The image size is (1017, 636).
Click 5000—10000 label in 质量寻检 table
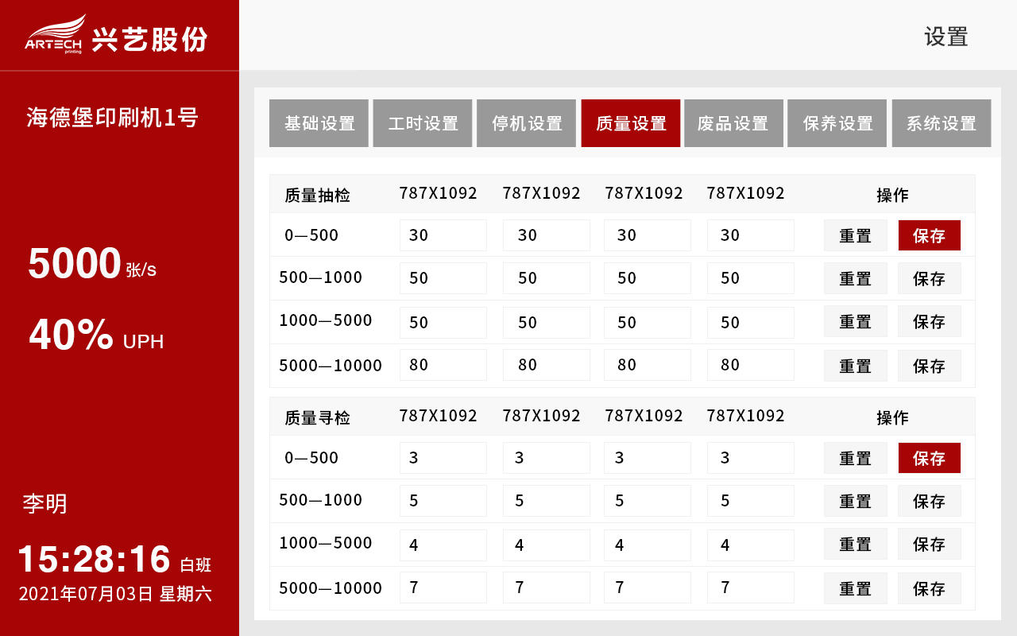331,588
